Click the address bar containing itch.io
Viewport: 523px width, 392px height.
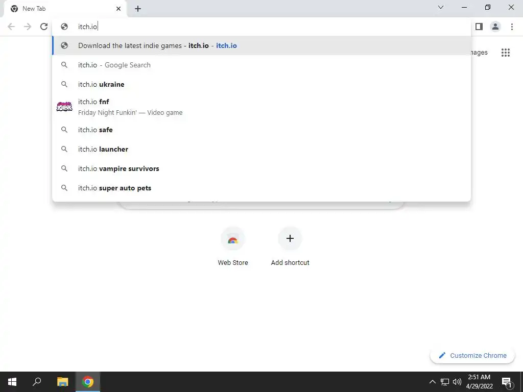tap(262, 27)
